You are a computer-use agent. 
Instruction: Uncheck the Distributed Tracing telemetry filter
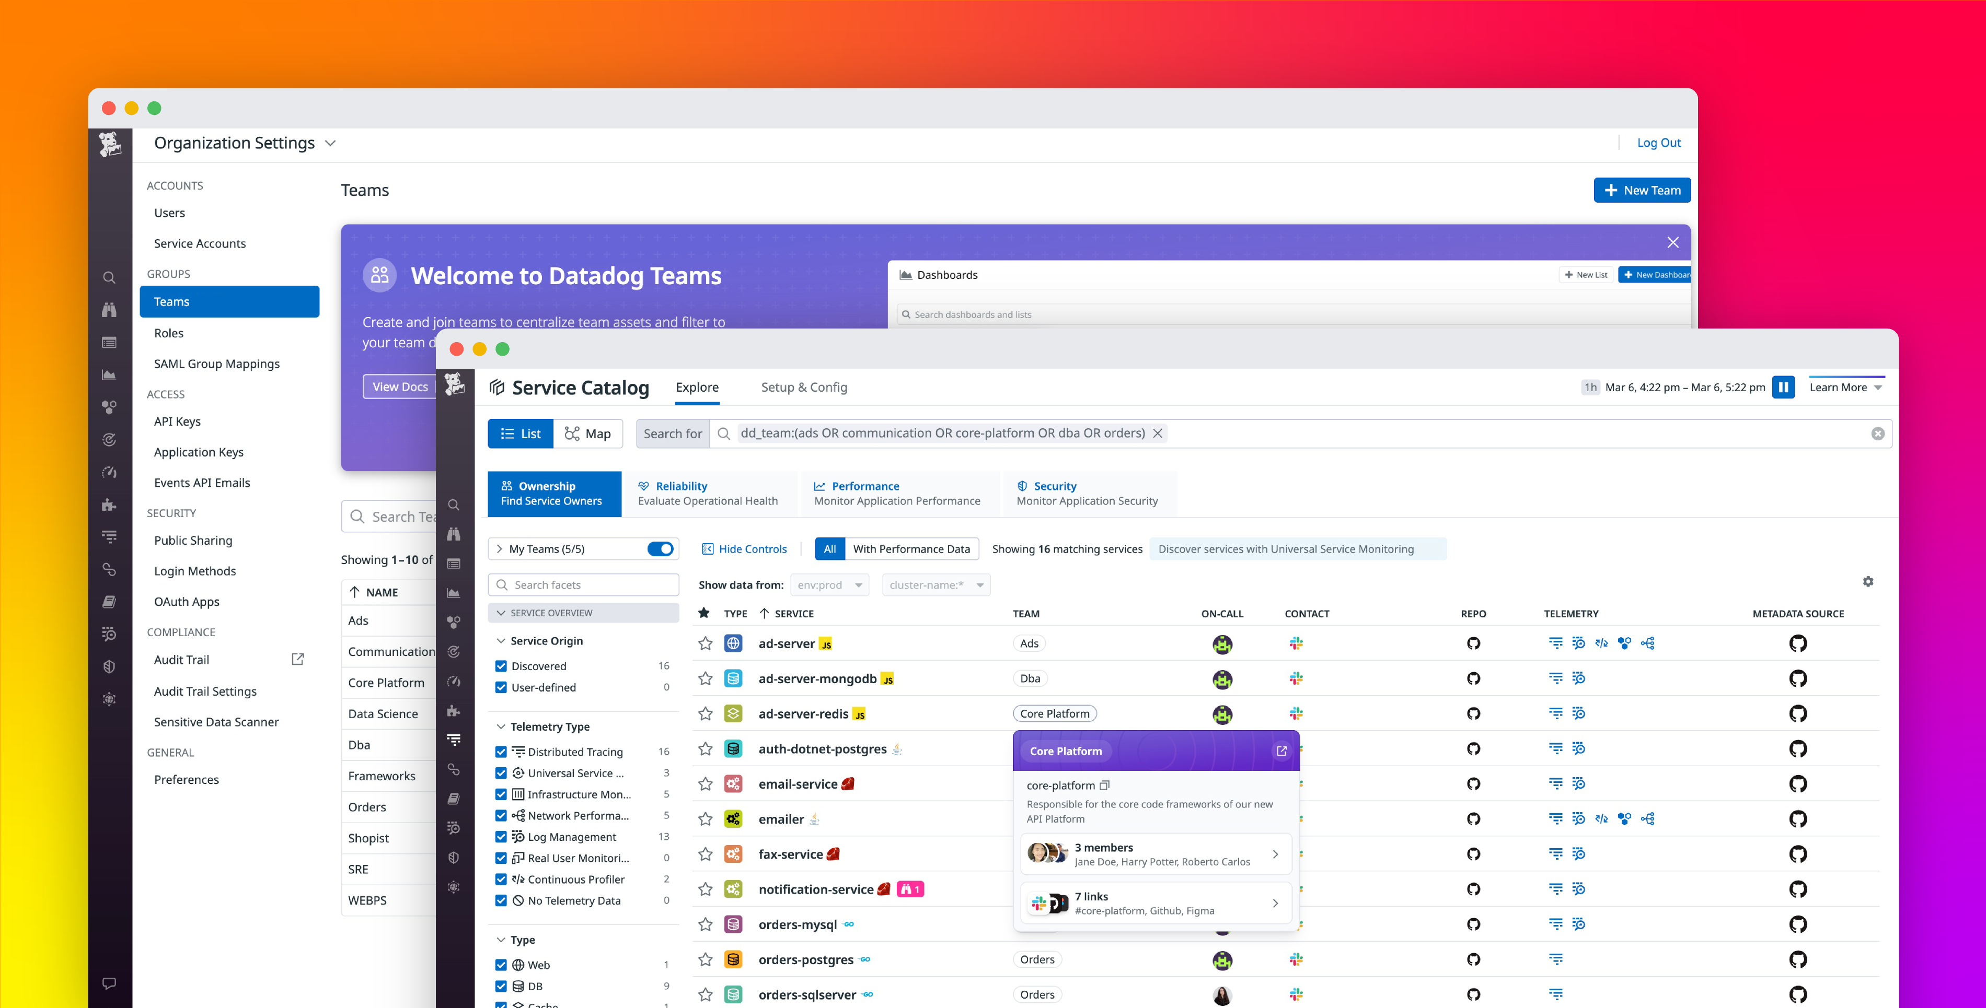click(501, 752)
